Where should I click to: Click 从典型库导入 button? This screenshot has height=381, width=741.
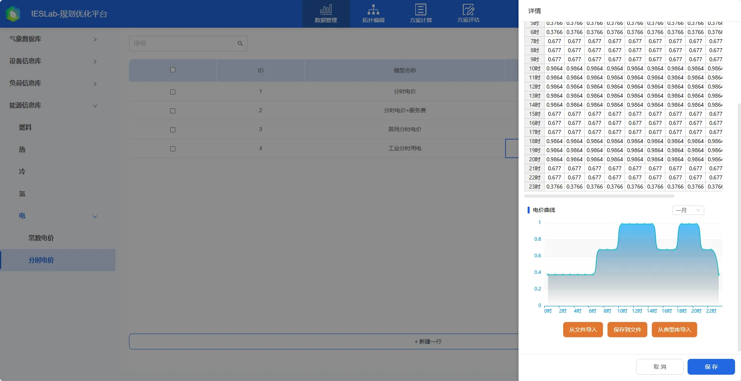coord(674,330)
